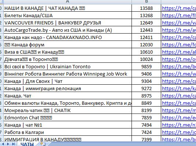
Task: Select value 9406
Action: click(x=147, y=74)
